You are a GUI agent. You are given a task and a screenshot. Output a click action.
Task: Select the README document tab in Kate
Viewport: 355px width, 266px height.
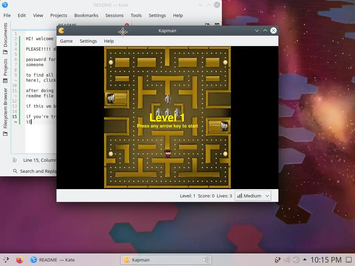pos(67,25)
